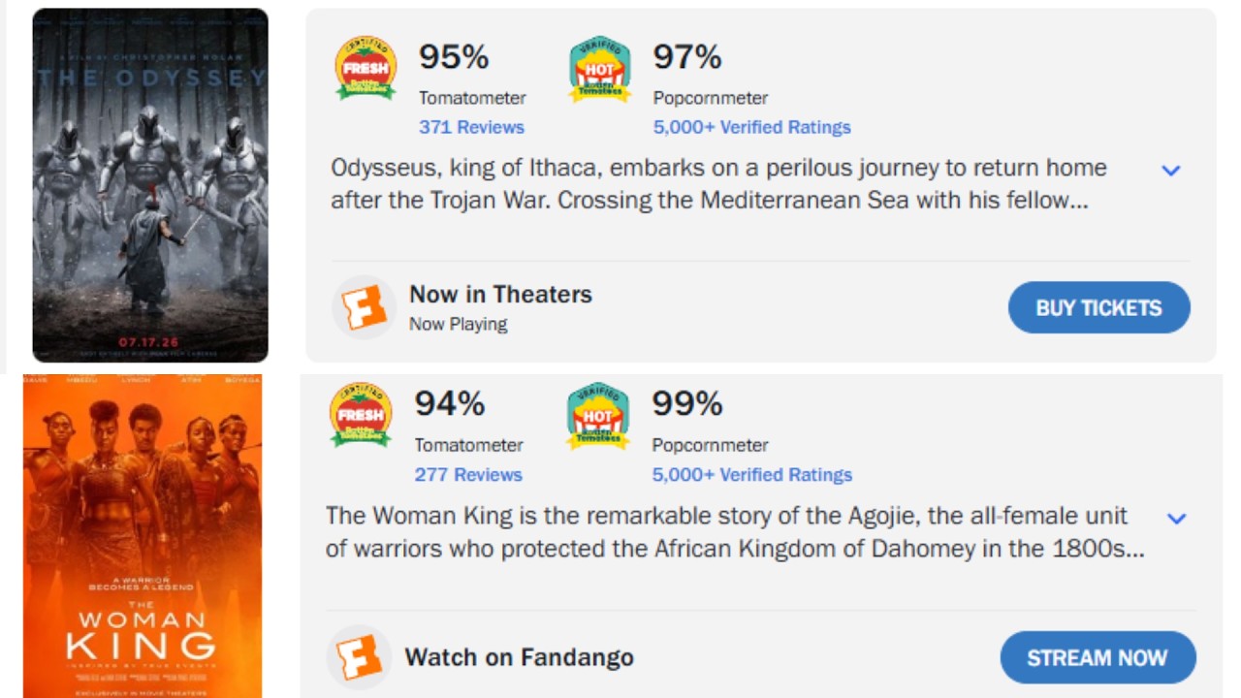Expand The Woman King synopsis chevron
1241x698 pixels.
point(1176,519)
